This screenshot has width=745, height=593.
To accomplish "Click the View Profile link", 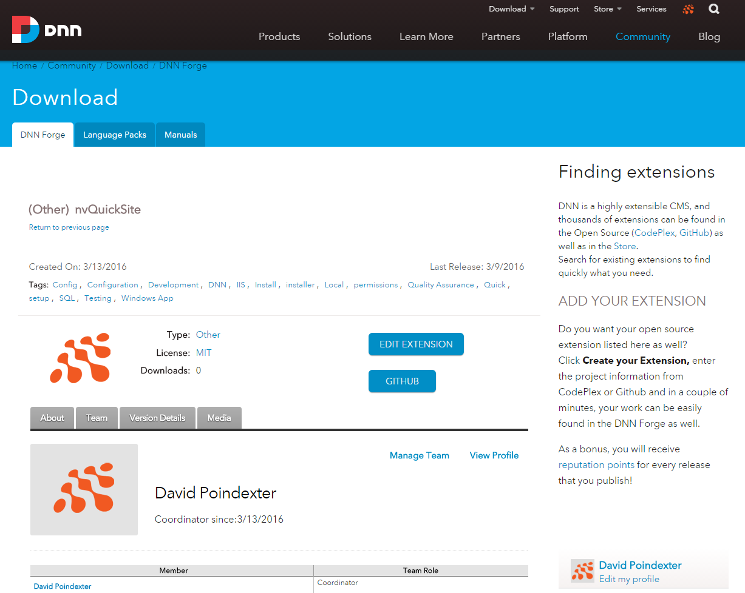I will [494, 455].
